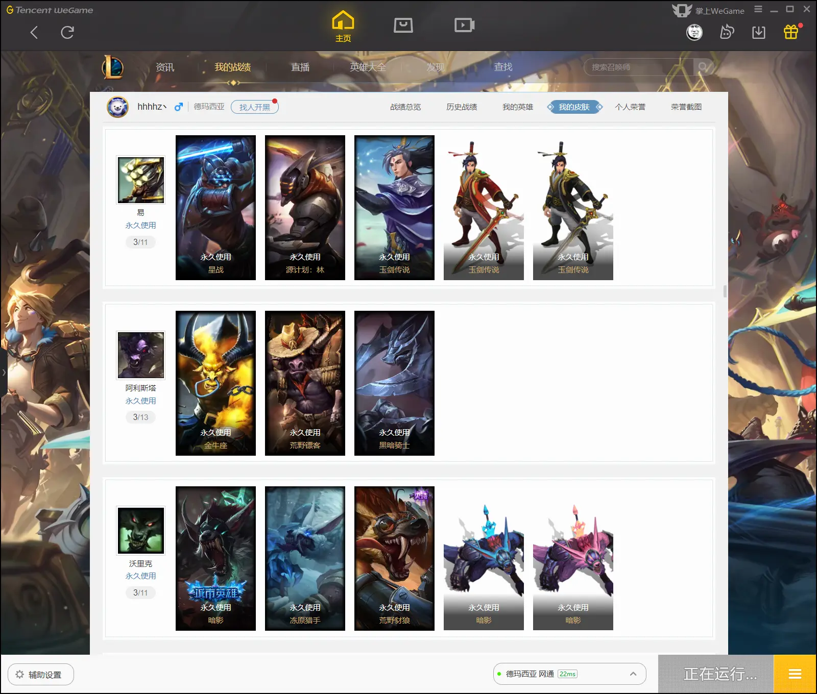Open the 冻原猎手 skin card
Screen dimensions: 817x694
click(305, 558)
